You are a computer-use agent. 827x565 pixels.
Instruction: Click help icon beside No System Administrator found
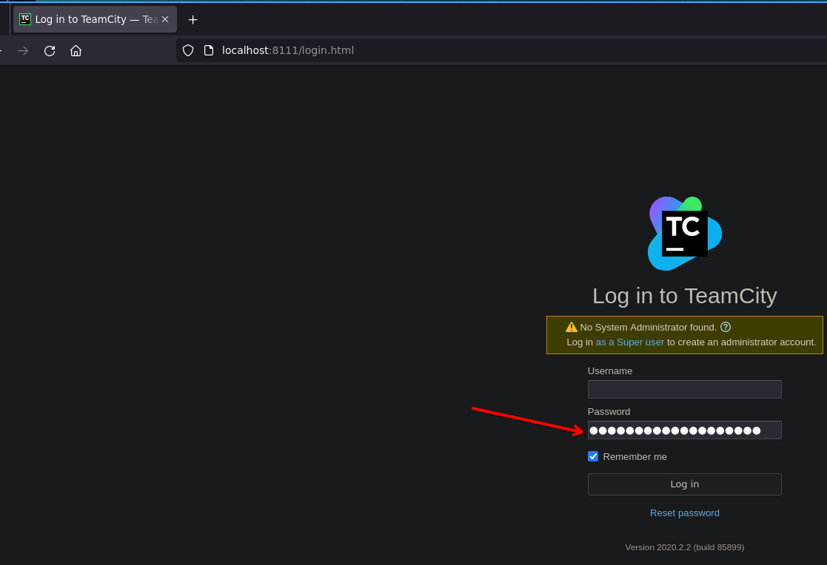726,327
